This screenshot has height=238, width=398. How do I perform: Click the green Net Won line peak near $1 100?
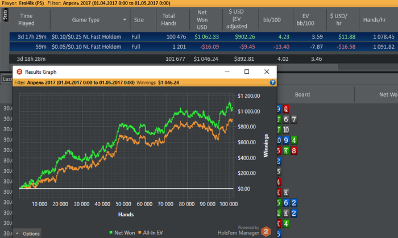click(230, 103)
